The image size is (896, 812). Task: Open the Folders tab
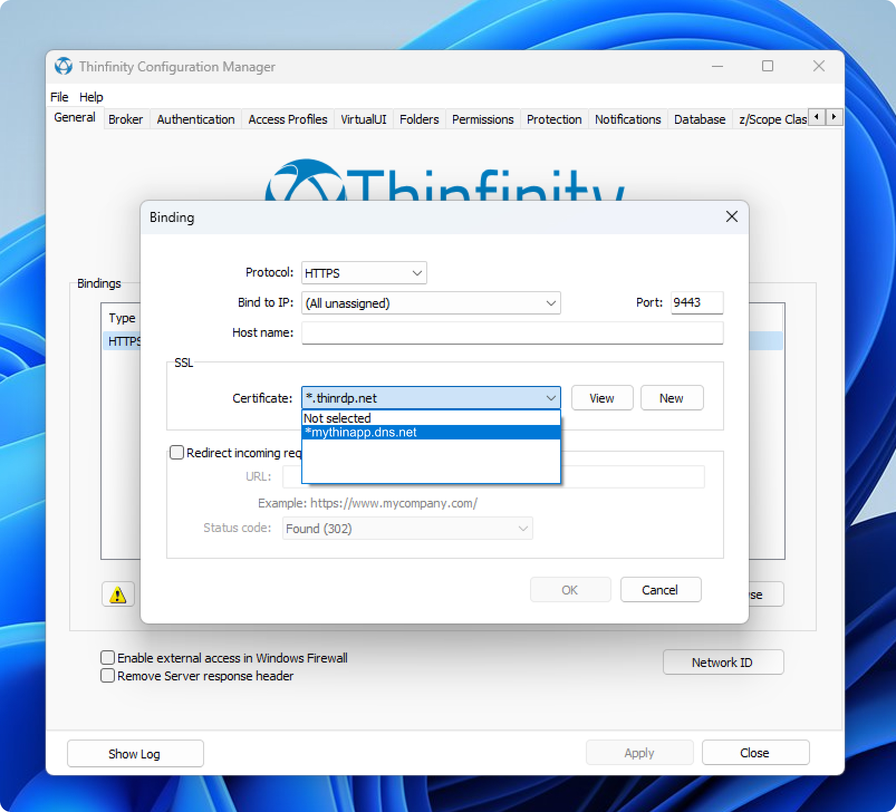419,119
